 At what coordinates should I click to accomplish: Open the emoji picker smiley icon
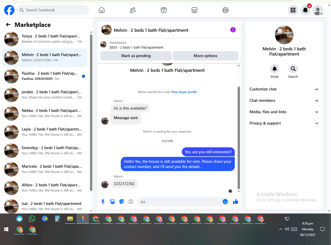tap(225, 202)
